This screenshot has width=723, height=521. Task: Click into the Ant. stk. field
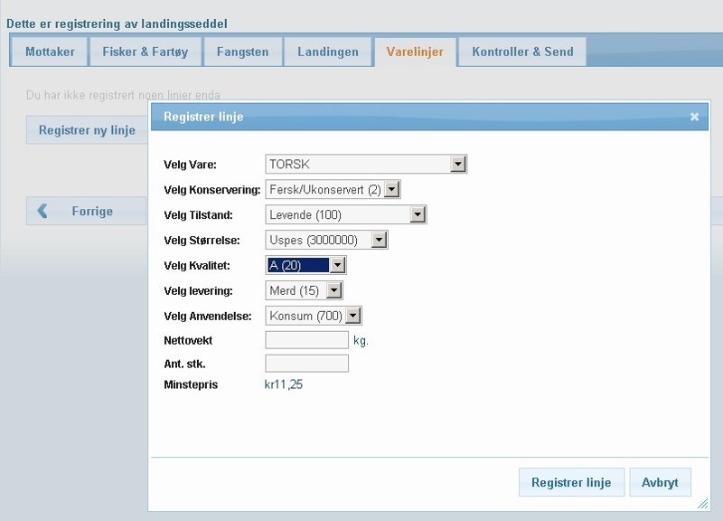(306, 364)
